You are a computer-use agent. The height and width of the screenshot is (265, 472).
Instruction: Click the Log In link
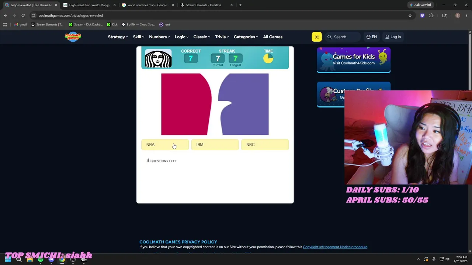[x=393, y=37]
